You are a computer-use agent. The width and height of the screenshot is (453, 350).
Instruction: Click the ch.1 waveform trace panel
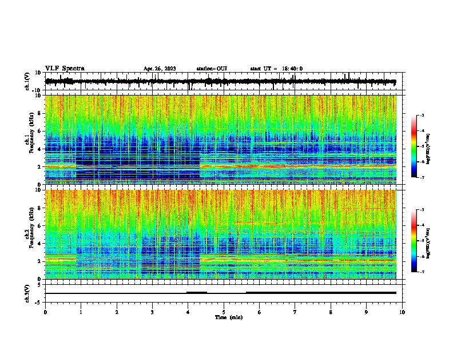[224, 81]
